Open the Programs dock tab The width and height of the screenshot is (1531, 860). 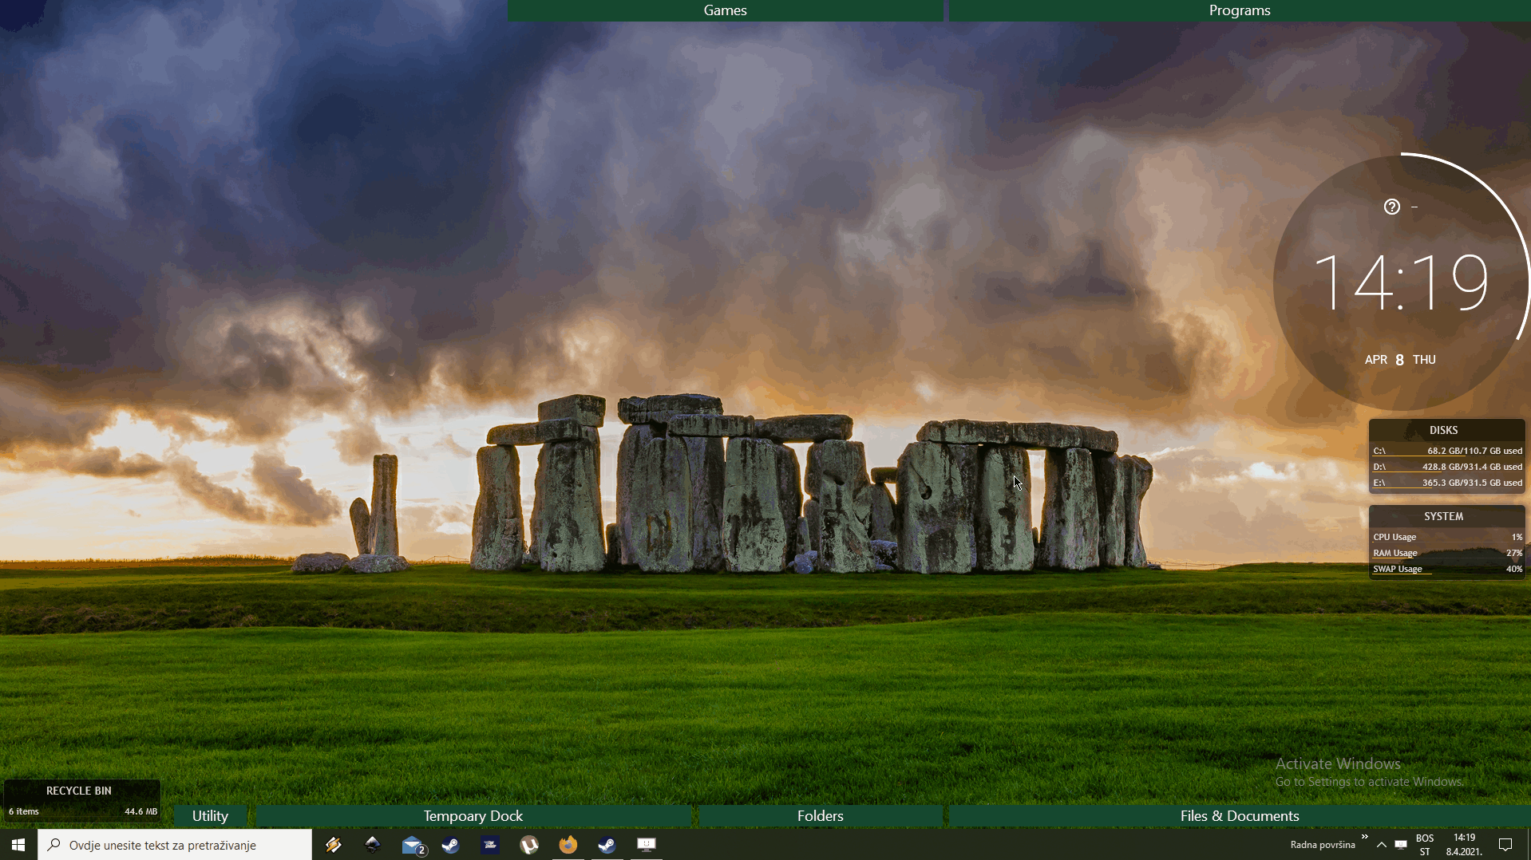tap(1239, 10)
